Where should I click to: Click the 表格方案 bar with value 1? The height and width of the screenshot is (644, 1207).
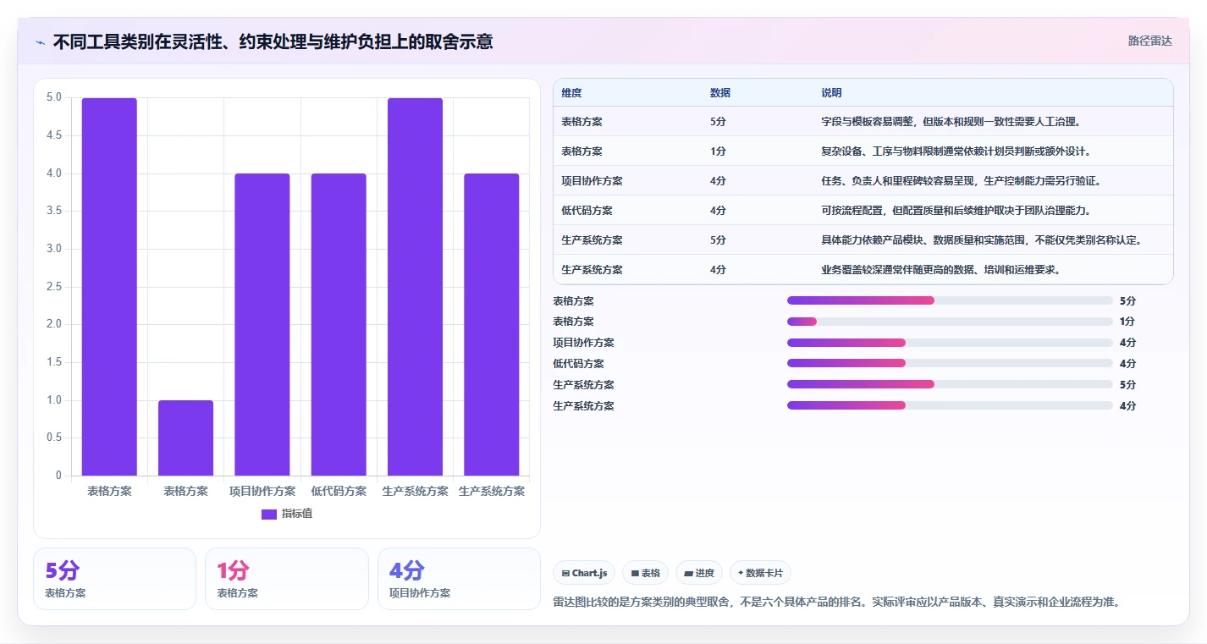coord(185,438)
